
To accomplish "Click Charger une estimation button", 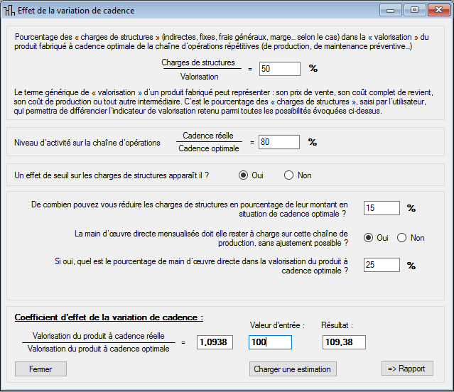I will [x=293, y=369].
